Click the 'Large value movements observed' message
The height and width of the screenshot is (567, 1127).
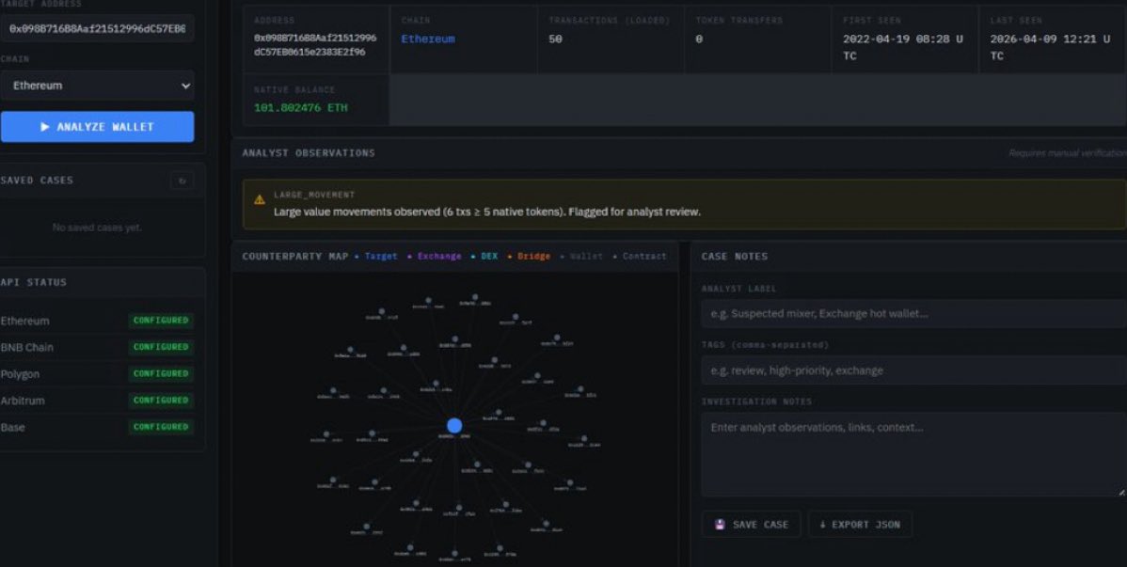coord(487,212)
